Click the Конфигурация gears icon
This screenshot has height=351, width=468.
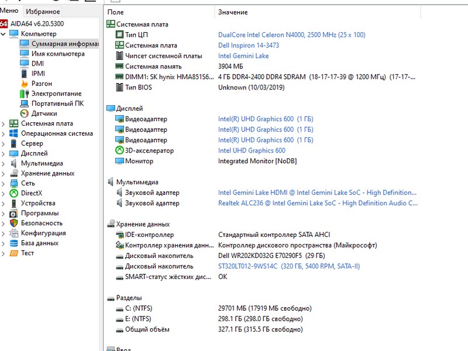click(x=13, y=233)
